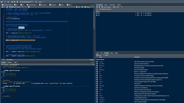Click the Install packages button
Image resolution: width=184 pixels, height=103 pixels.
(x=99, y=55)
